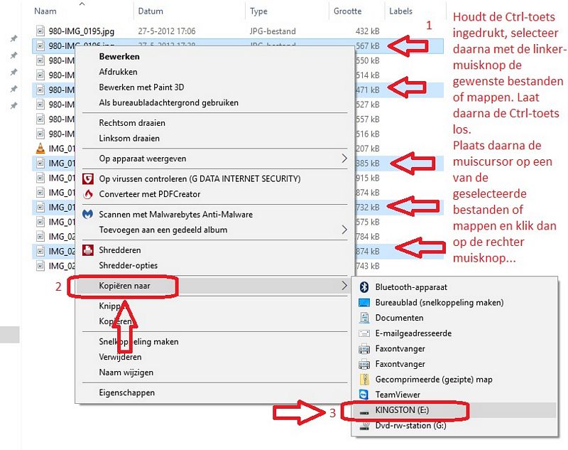
Task: Click the 915 kB size cell
Action: (x=367, y=178)
